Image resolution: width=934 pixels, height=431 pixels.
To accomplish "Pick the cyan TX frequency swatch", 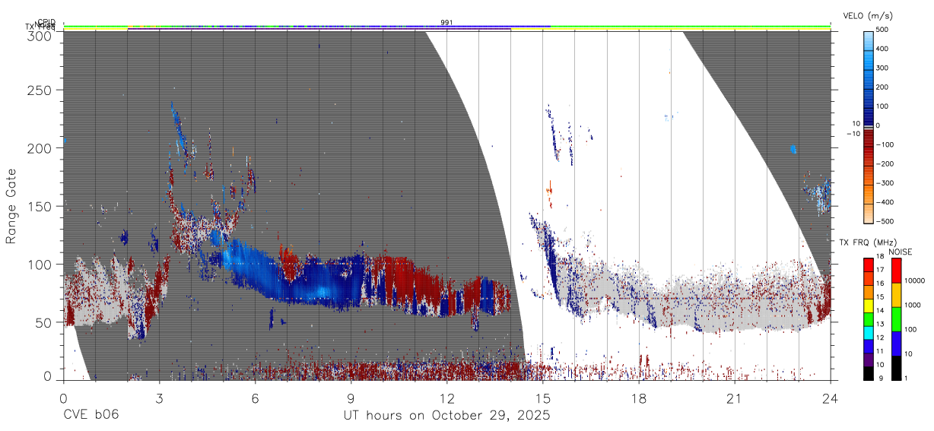I will coord(868,334).
